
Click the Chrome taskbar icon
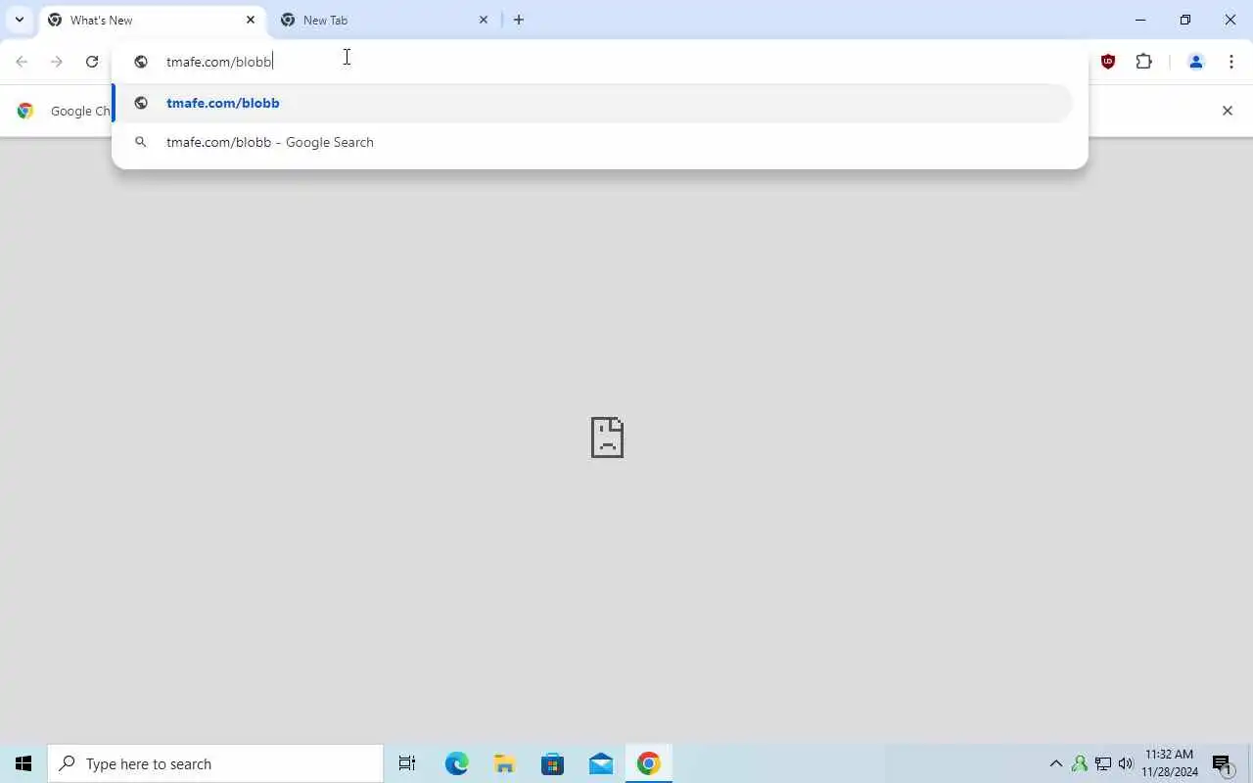[648, 763]
